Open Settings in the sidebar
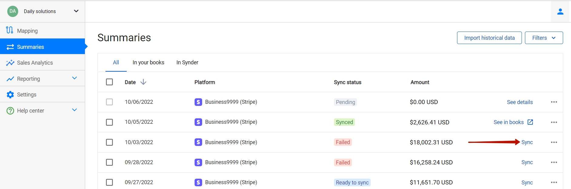The height and width of the screenshot is (189, 571). pyautogui.click(x=42, y=95)
